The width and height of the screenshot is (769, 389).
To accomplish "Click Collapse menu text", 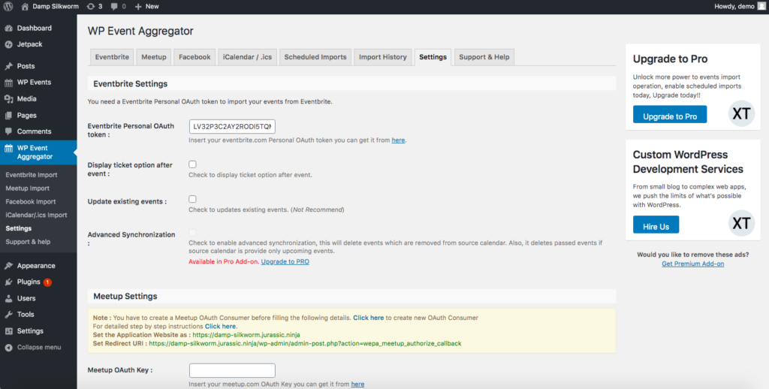I will 39,347.
